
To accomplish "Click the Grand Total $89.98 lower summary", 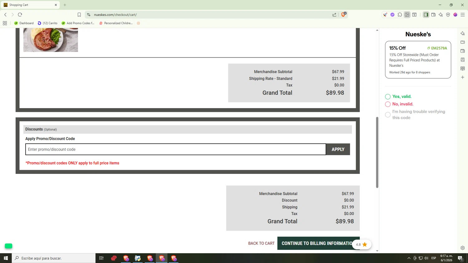I will 310,221.
